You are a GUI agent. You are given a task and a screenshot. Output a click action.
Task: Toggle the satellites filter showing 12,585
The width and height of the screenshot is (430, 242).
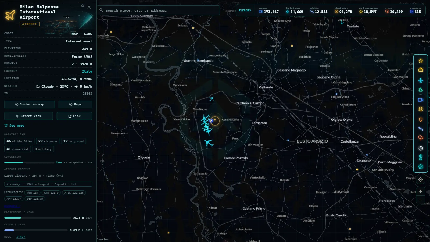319,10
